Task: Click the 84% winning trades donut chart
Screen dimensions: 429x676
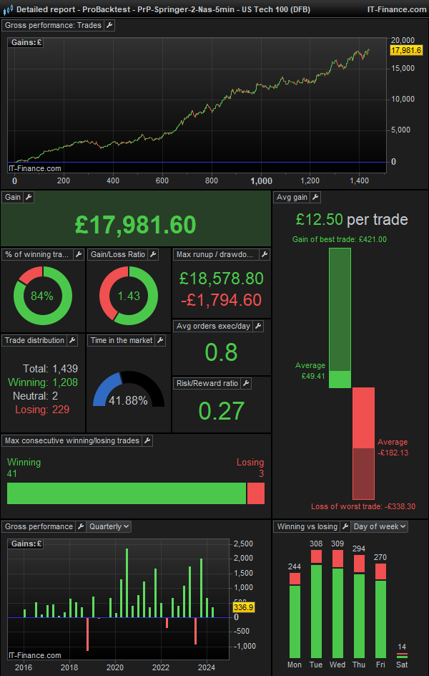Action: pyautogui.click(x=42, y=295)
